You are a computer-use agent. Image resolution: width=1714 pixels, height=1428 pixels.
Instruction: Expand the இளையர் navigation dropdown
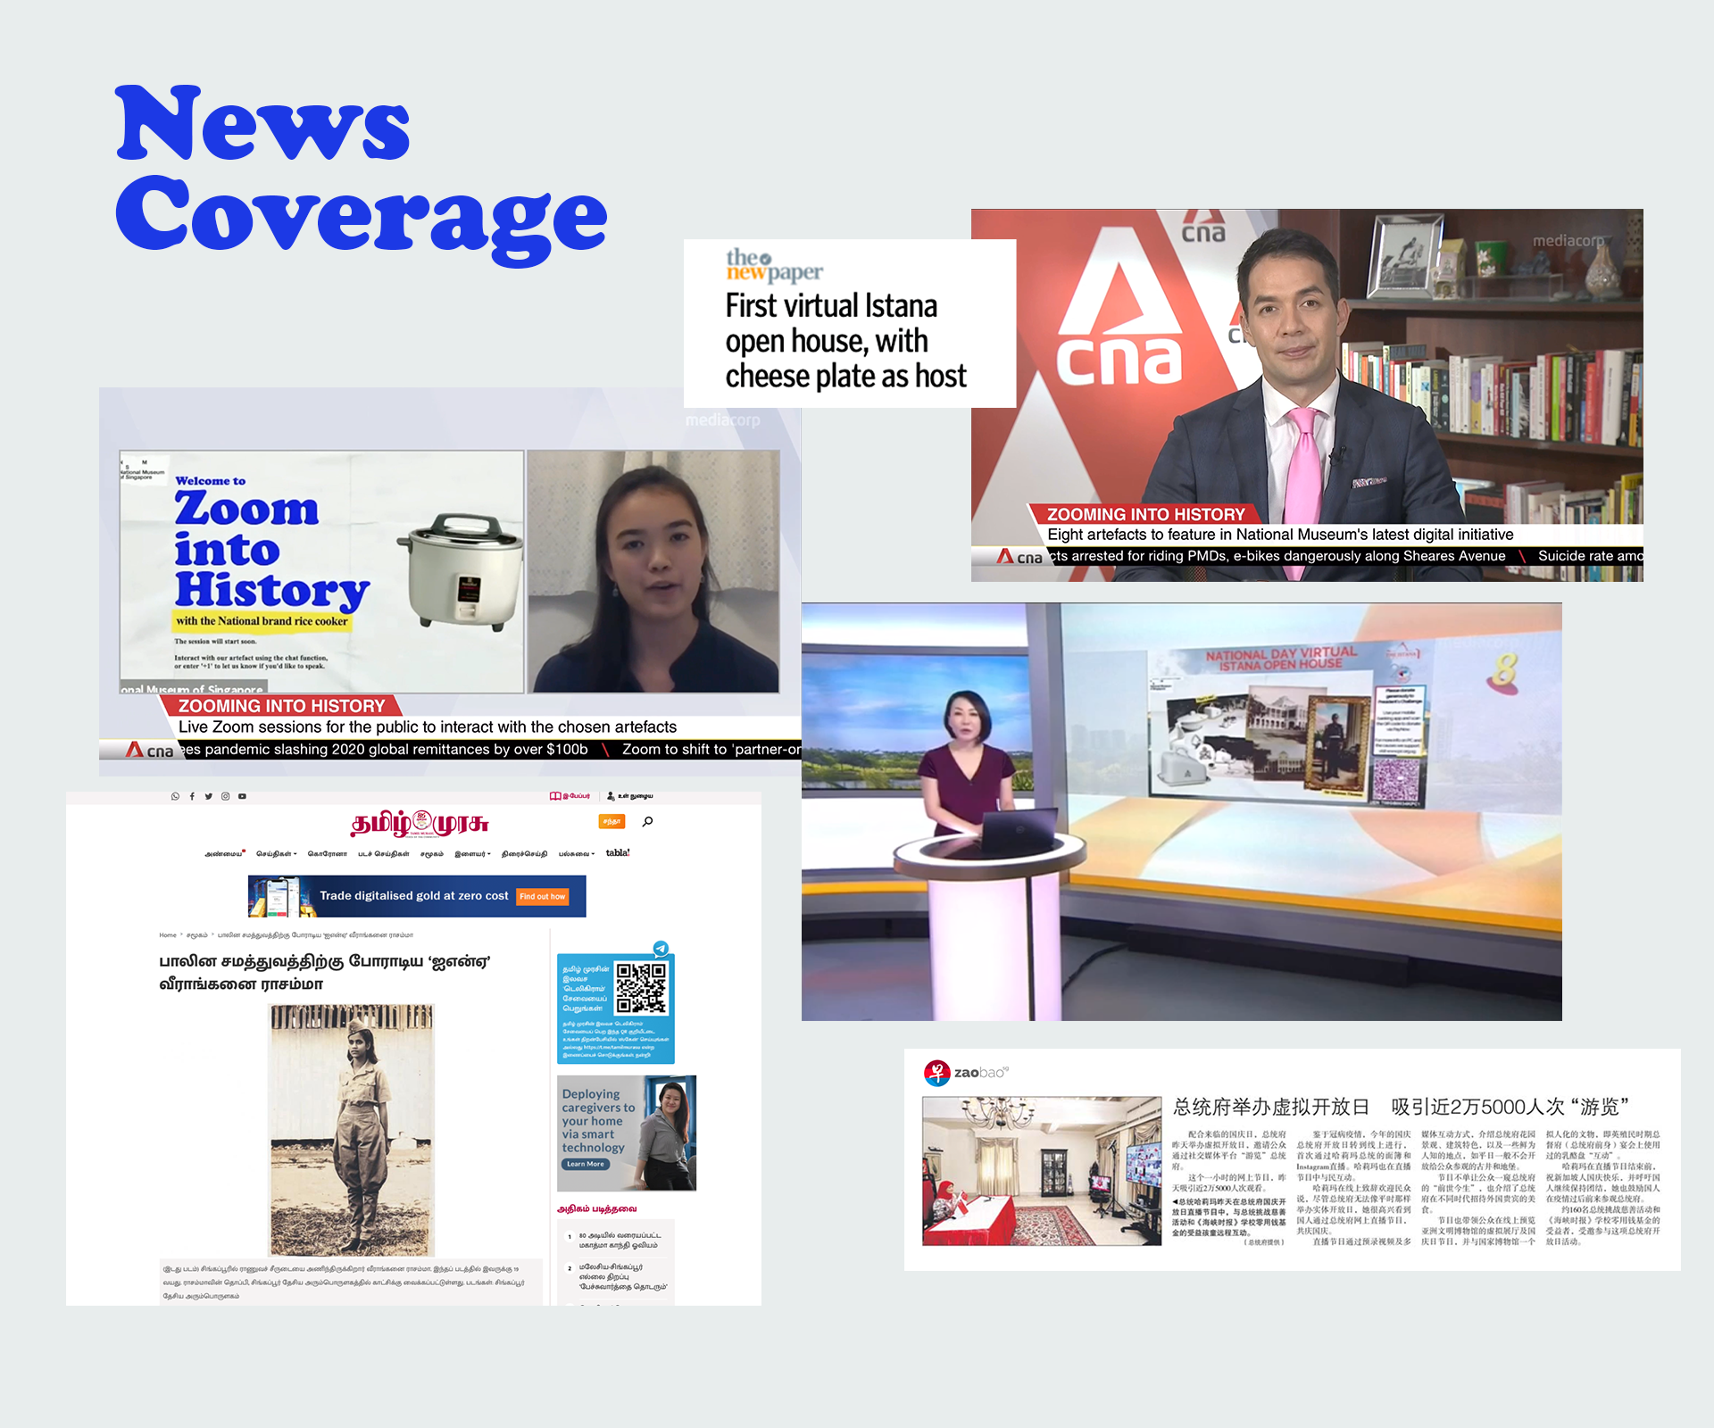click(472, 854)
